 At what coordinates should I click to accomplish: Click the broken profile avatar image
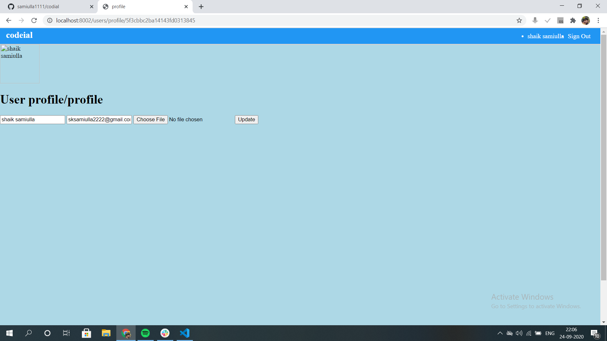pyautogui.click(x=20, y=64)
